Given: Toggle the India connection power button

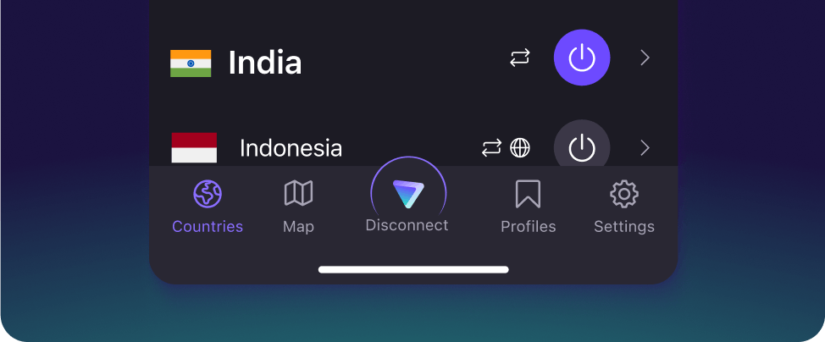Looking at the screenshot, I should pos(582,58).
